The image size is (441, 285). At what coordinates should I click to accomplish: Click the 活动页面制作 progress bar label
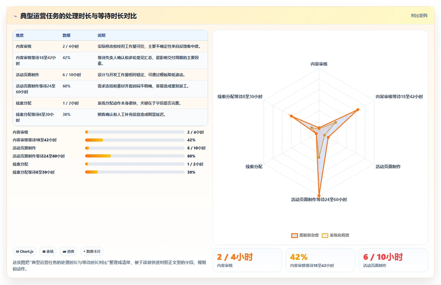(x=24, y=148)
